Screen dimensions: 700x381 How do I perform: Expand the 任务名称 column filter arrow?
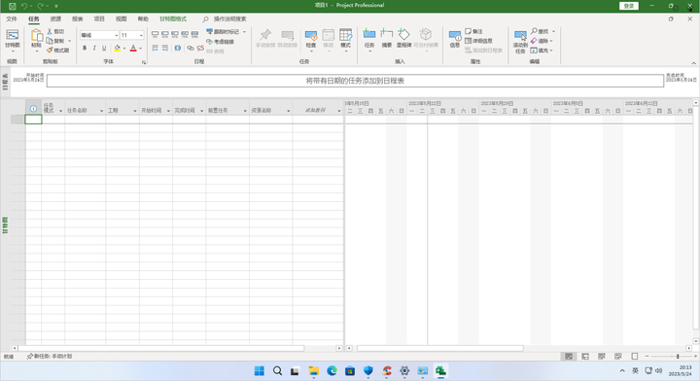(x=101, y=111)
